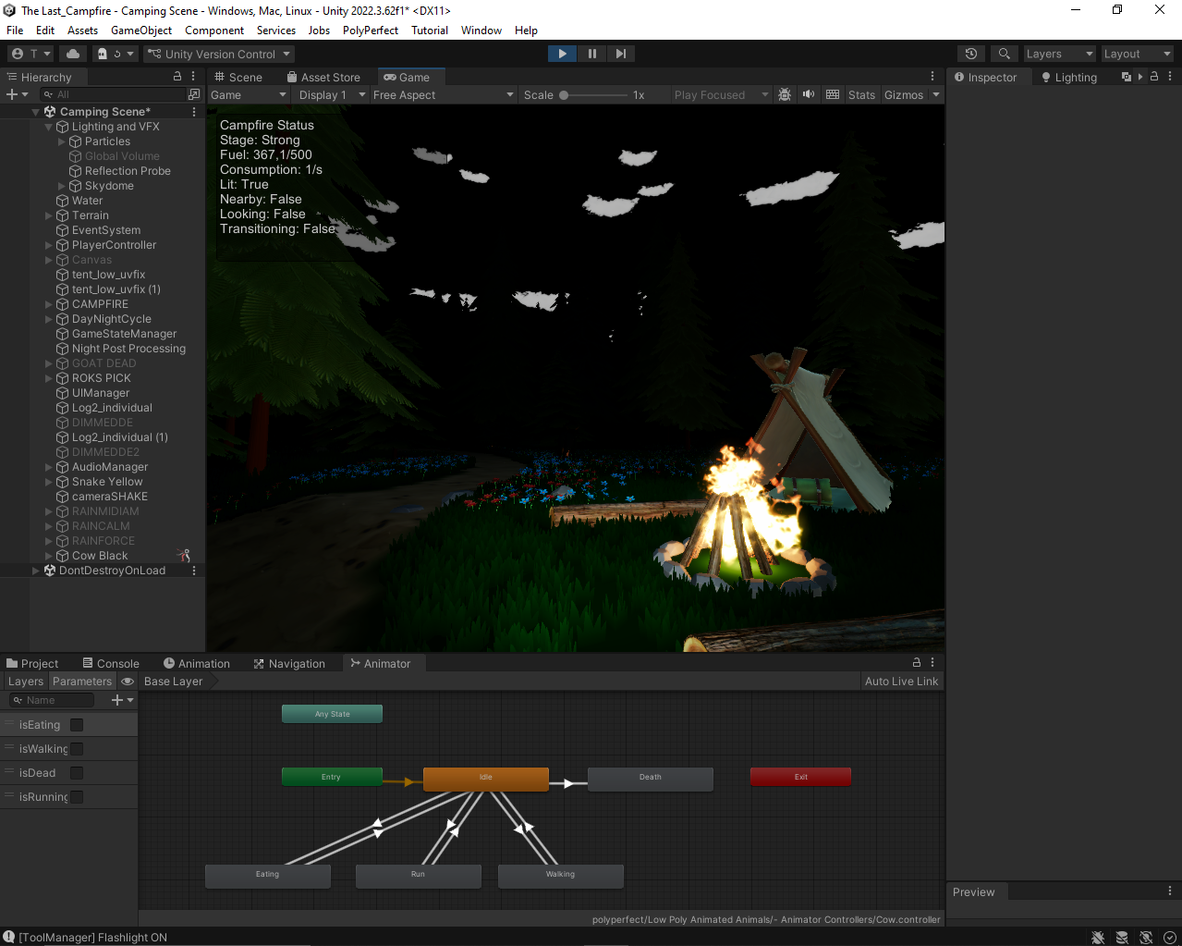Open the Play Focused dropdown

[721, 94]
